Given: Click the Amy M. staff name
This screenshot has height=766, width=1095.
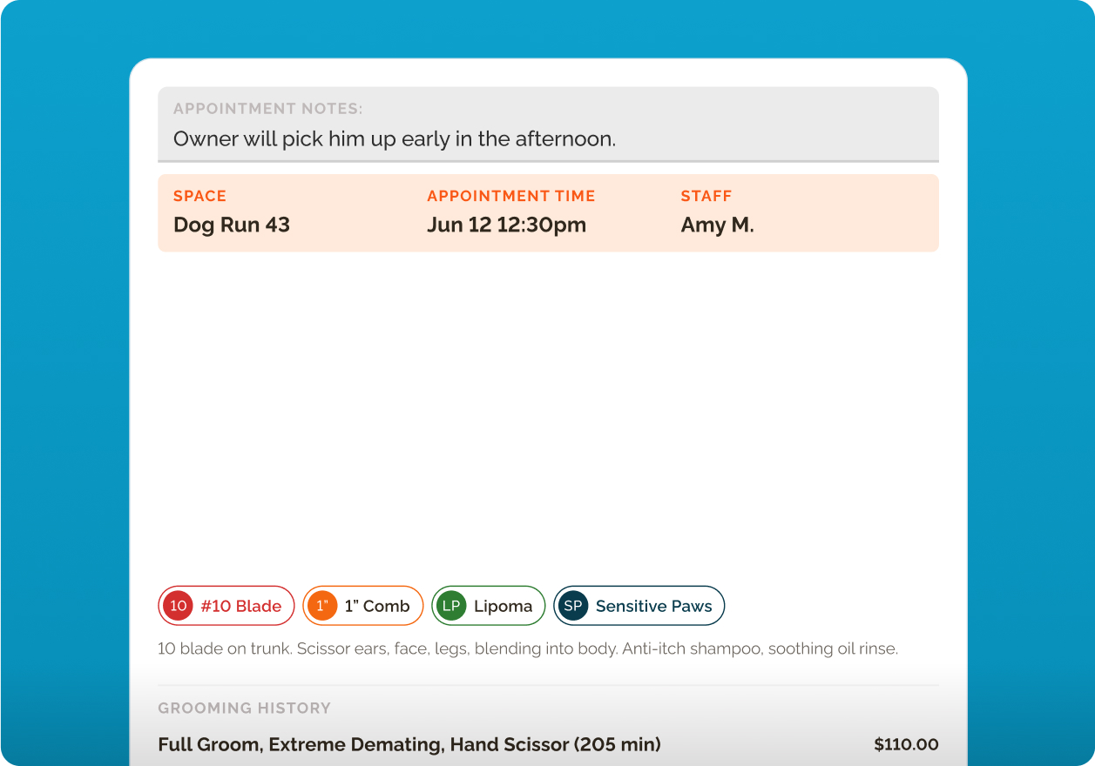Looking at the screenshot, I should click(x=718, y=225).
